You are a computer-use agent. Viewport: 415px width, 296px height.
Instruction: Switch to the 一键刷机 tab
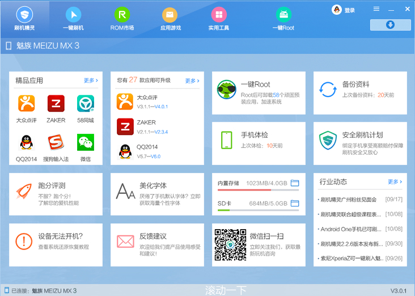click(x=73, y=19)
